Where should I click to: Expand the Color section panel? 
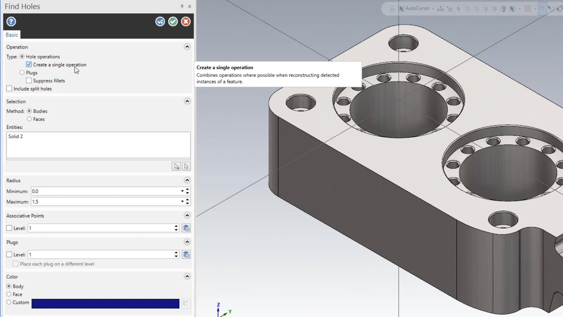(x=187, y=276)
